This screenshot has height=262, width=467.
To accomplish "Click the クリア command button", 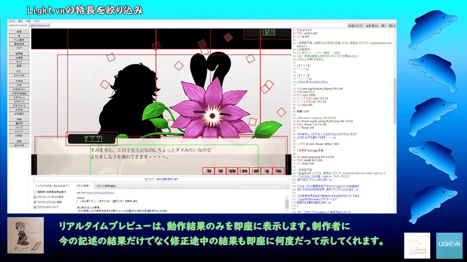I will [x=19, y=48].
